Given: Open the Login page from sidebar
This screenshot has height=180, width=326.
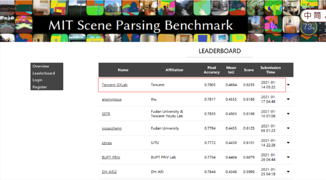Looking at the screenshot, I should click(37, 80).
